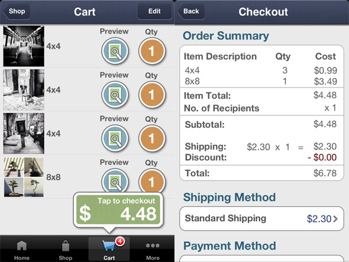Change quantity of third 4x4 item
The height and width of the screenshot is (262, 349).
[152, 138]
